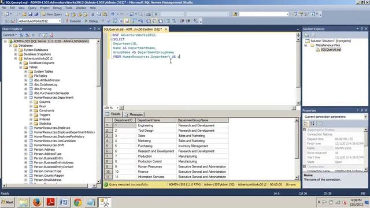Open Firefox from the taskbar
Viewport: 370px width, 208px height.
point(37,202)
